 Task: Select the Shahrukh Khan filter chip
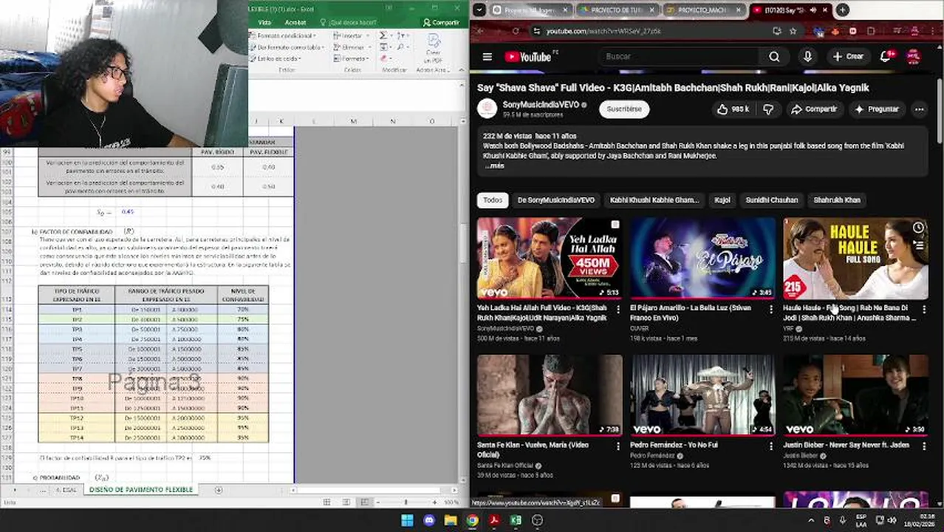pos(837,200)
